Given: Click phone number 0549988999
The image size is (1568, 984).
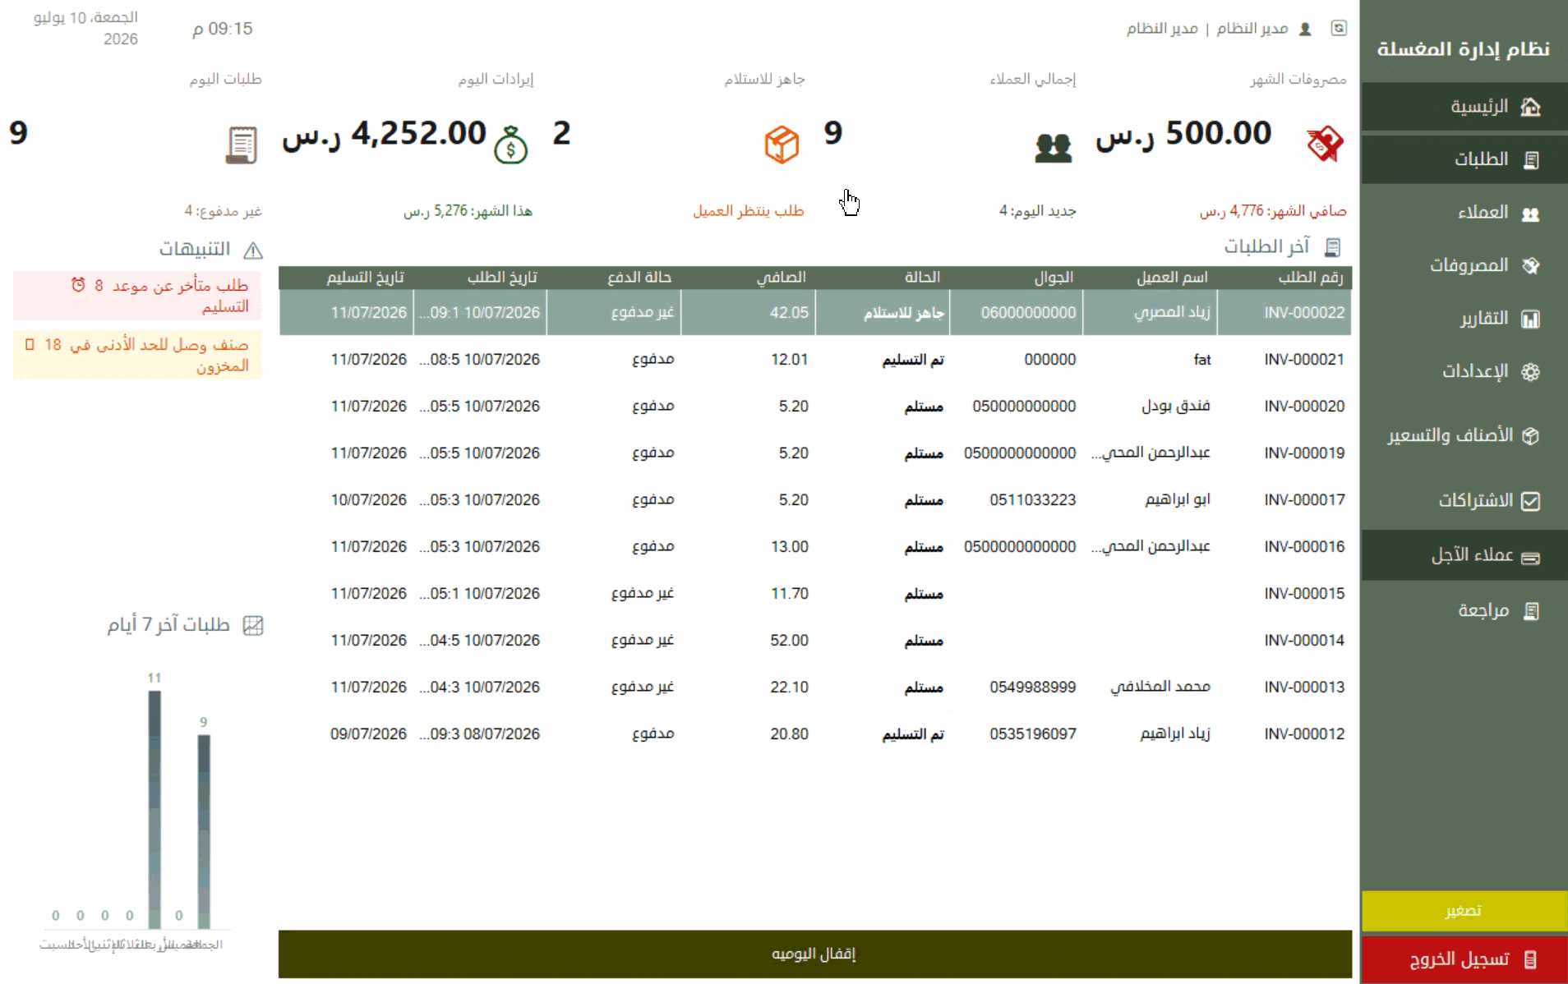Looking at the screenshot, I should pyautogui.click(x=1032, y=687).
